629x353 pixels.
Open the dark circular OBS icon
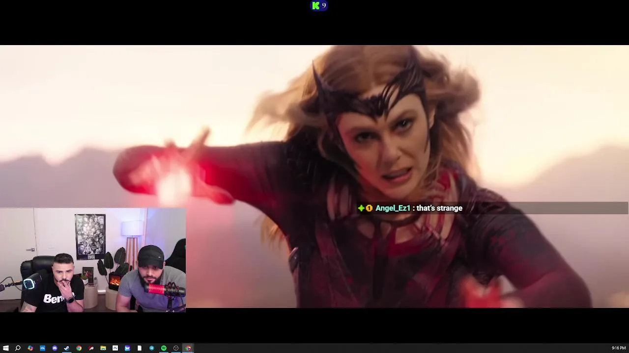point(176,348)
